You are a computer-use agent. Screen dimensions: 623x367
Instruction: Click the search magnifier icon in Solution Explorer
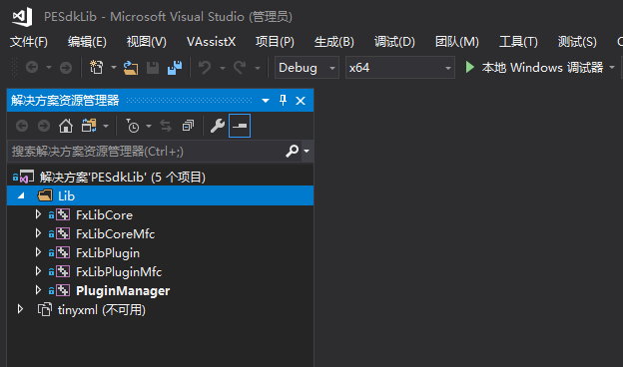[292, 151]
